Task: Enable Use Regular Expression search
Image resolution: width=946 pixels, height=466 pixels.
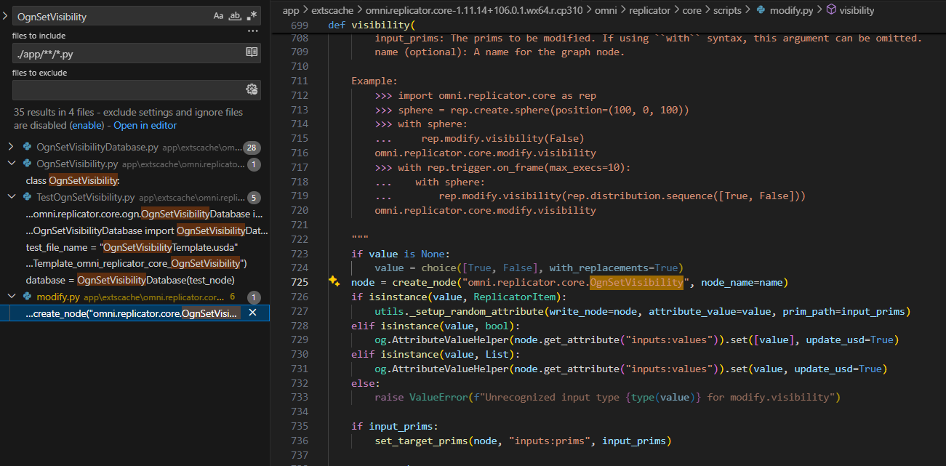Action: tap(252, 16)
